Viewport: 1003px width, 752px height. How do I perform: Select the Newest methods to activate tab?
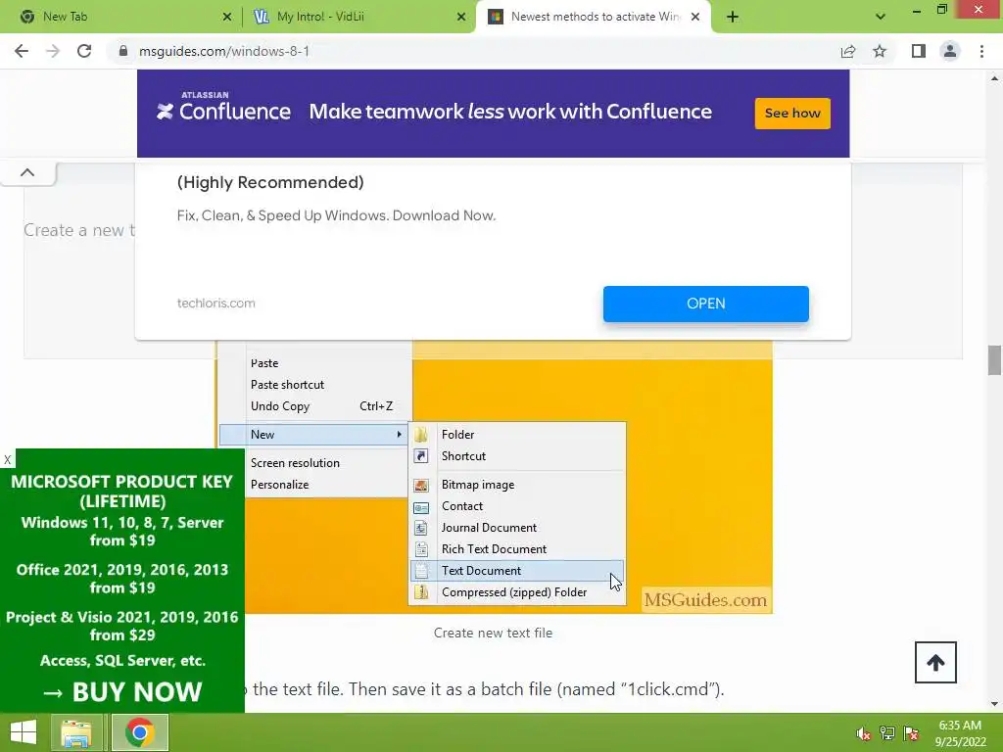595,17
